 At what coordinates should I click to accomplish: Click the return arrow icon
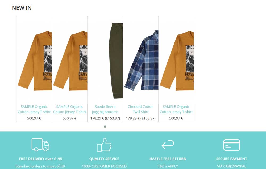(168, 145)
